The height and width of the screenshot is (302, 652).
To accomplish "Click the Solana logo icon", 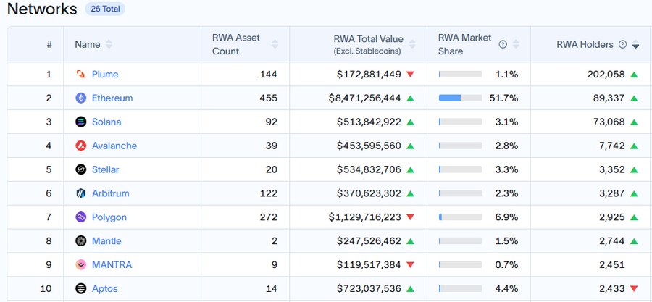I will [80, 122].
